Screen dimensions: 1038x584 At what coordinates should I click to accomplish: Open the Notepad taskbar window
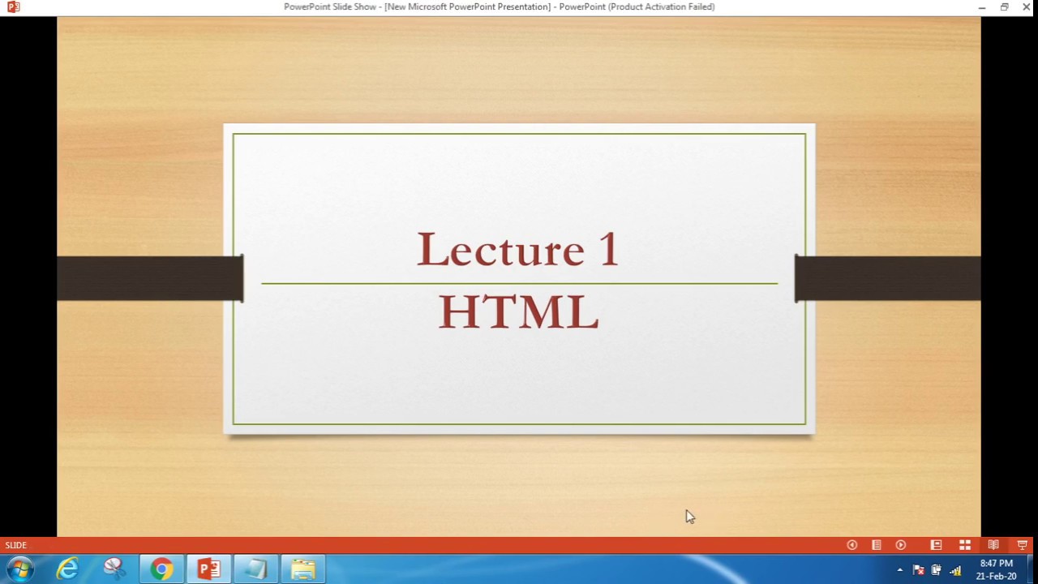point(256,569)
